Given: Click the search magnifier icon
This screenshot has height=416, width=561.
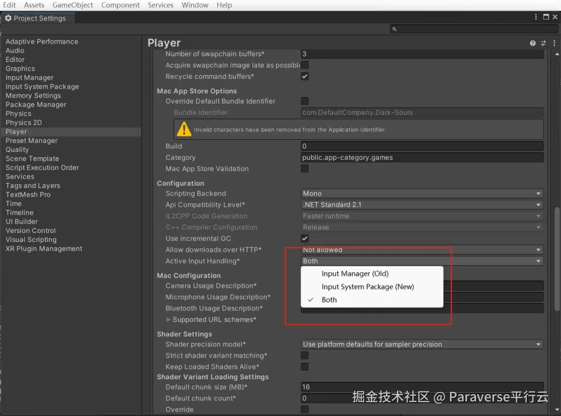Looking at the screenshot, I should (x=394, y=29).
